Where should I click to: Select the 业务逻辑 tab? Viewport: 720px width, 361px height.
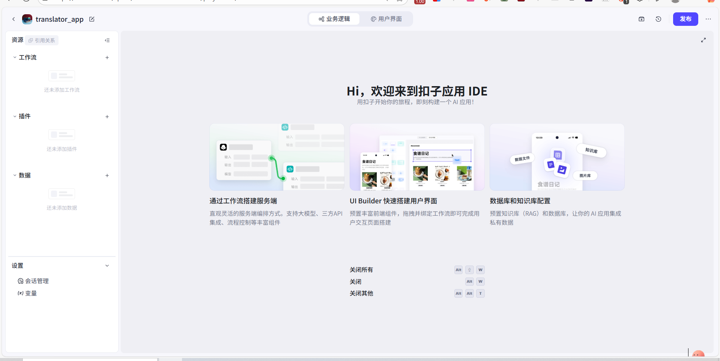tap(334, 19)
